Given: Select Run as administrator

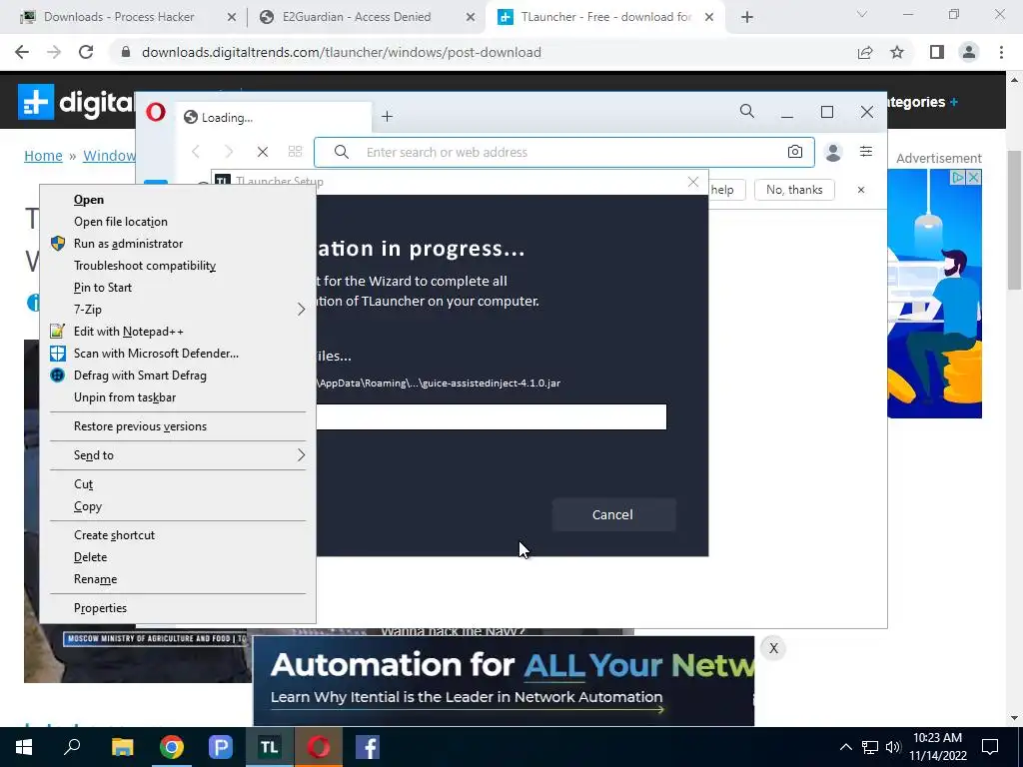Looking at the screenshot, I should coord(178,244).
